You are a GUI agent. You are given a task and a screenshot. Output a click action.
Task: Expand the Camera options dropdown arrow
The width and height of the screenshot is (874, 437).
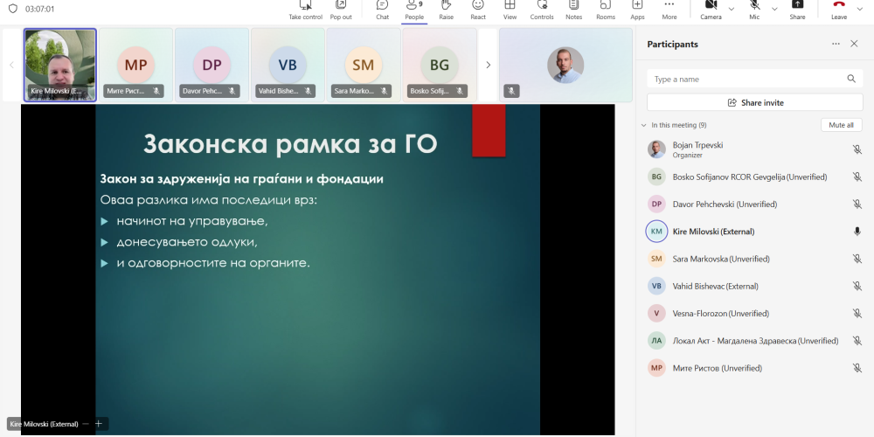[732, 8]
